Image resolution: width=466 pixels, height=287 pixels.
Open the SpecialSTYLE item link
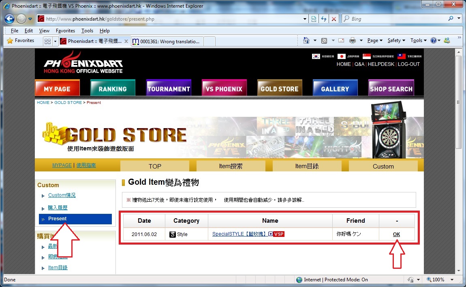(239, 234)
